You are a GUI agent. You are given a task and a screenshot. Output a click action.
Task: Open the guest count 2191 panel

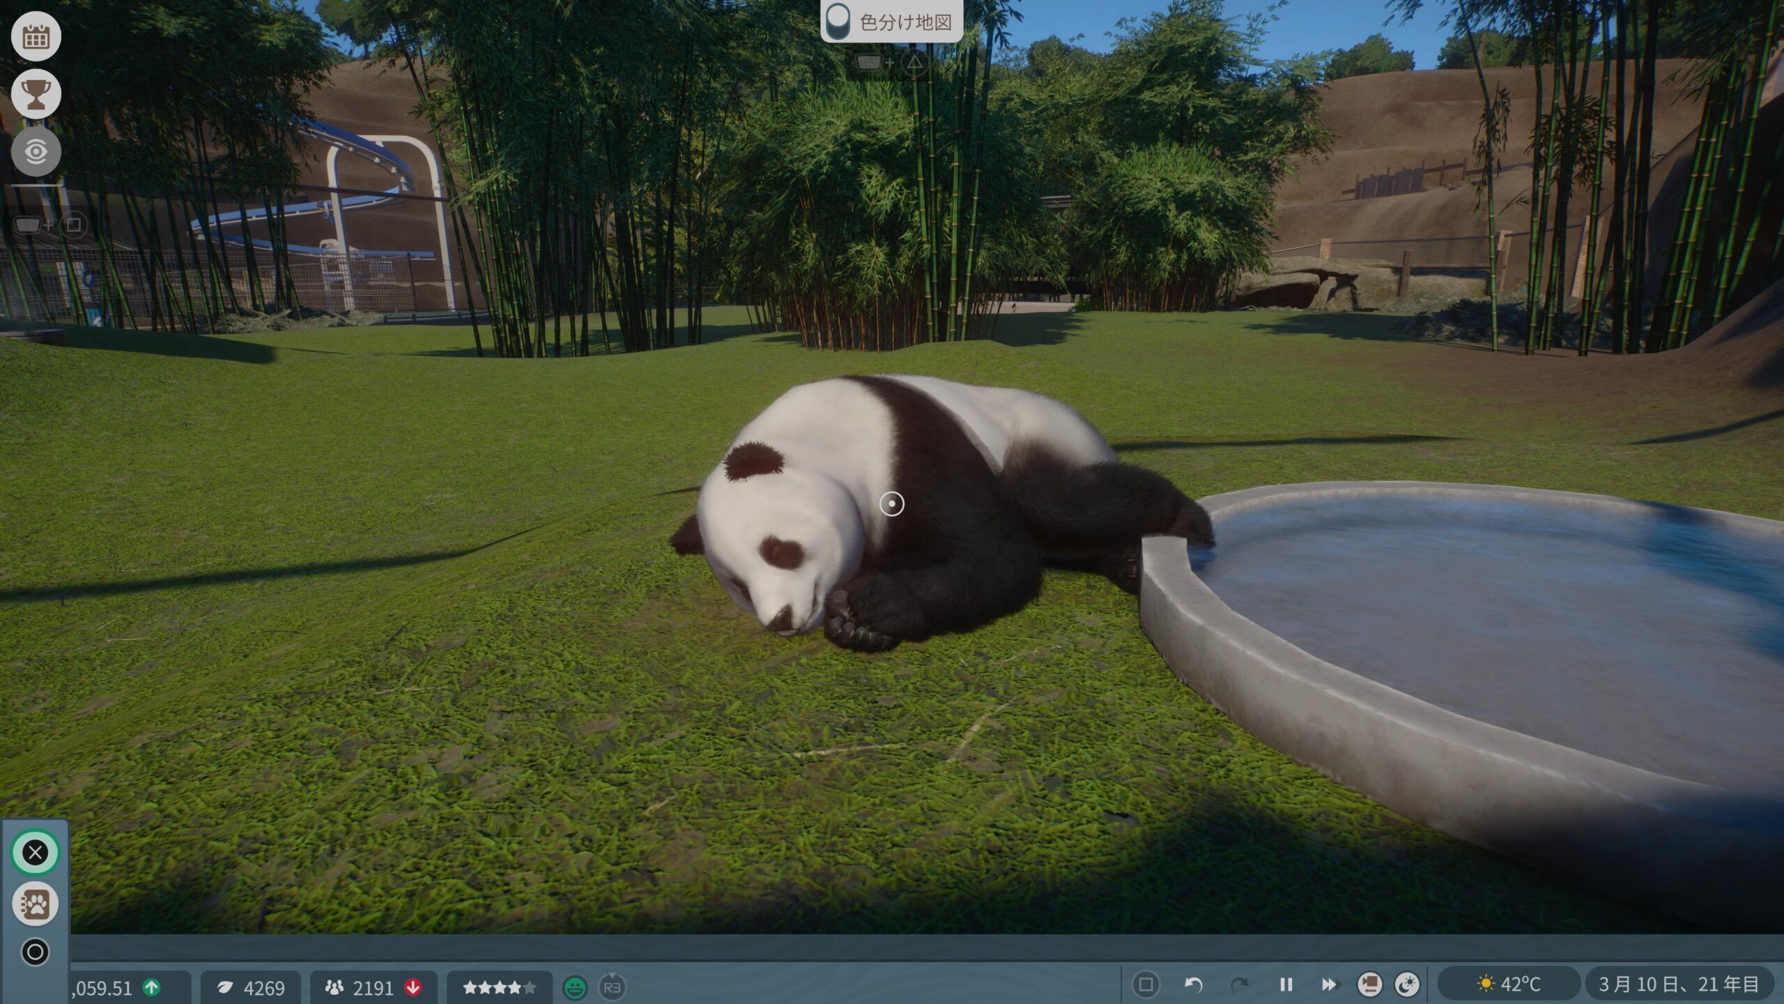pyautogui.click(x=374, y=987)
